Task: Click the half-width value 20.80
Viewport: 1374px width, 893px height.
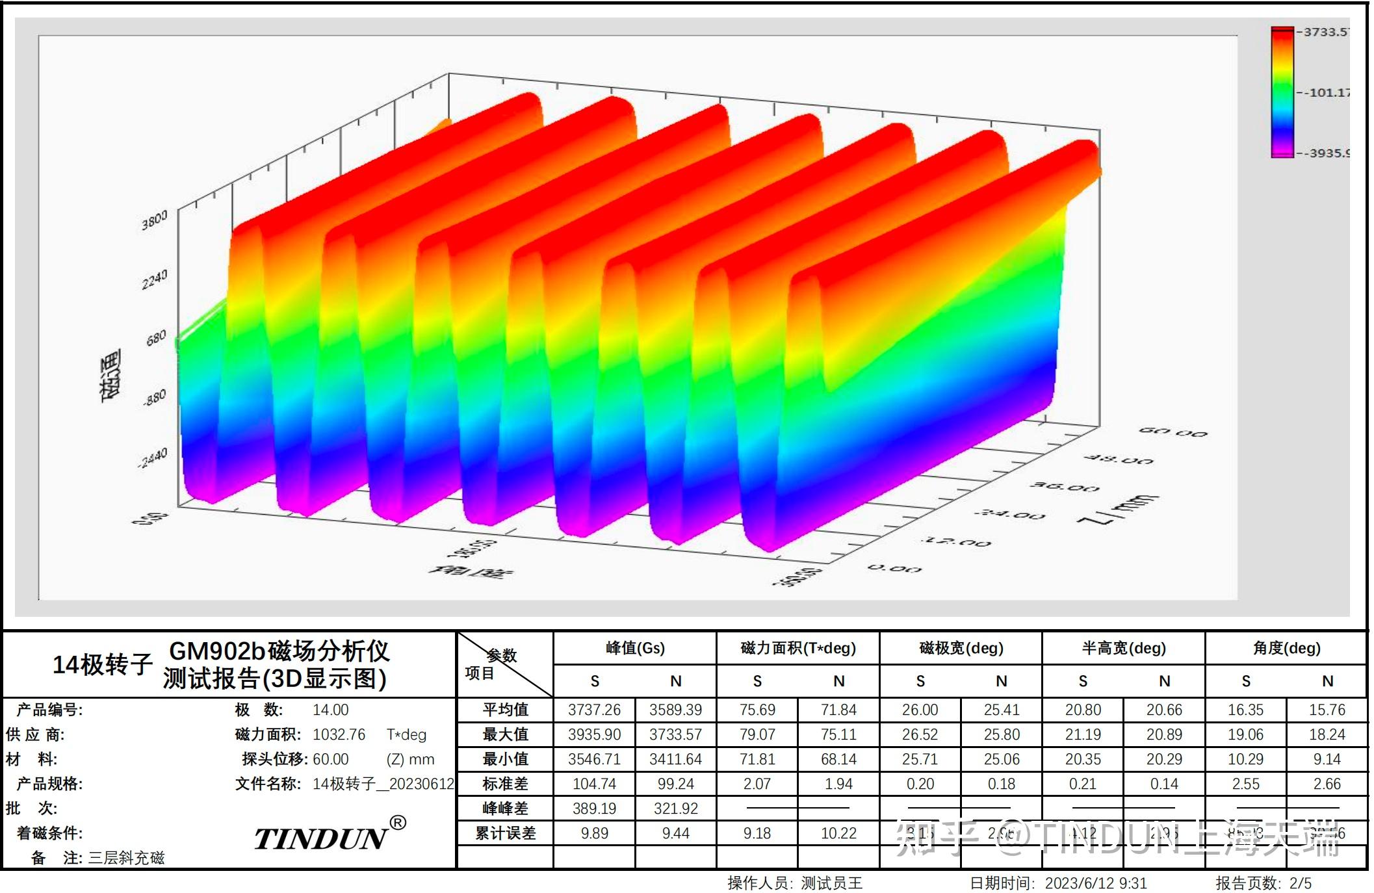Action: 1083,710
